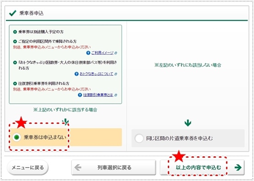Viewport: 254px width, 181px height.
Task: Open the 'おトクなきっぷについて' link
Action: pyautogui.click(x=96, y=74)
